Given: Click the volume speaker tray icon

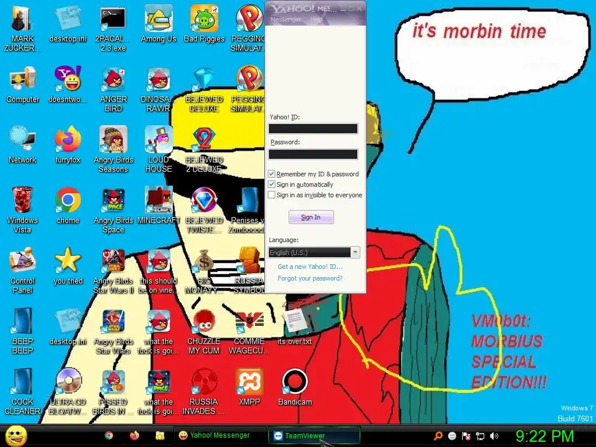Looking at the screenshot, I should coord(494,436).
